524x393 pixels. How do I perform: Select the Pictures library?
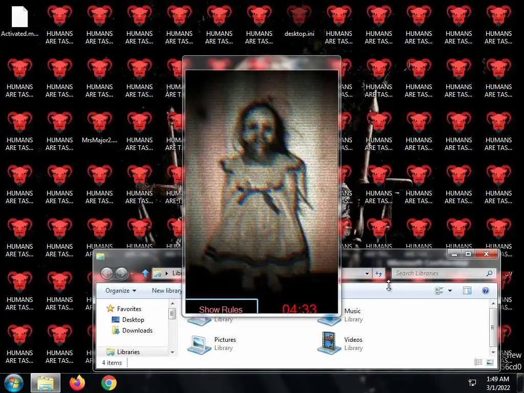tap(212, 343)
